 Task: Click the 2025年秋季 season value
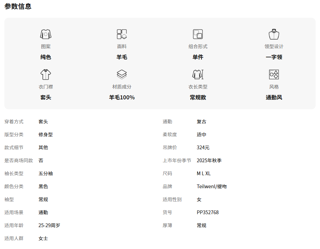tap(209, 161)
